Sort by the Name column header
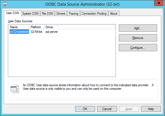 pos(19,27)
